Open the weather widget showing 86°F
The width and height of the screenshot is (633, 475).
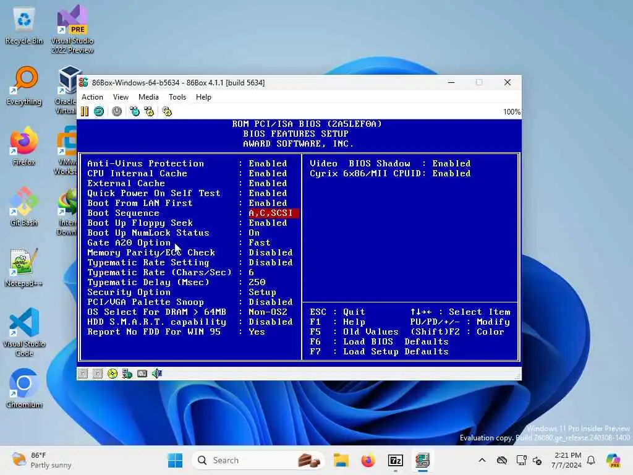[x=41, y=460]
